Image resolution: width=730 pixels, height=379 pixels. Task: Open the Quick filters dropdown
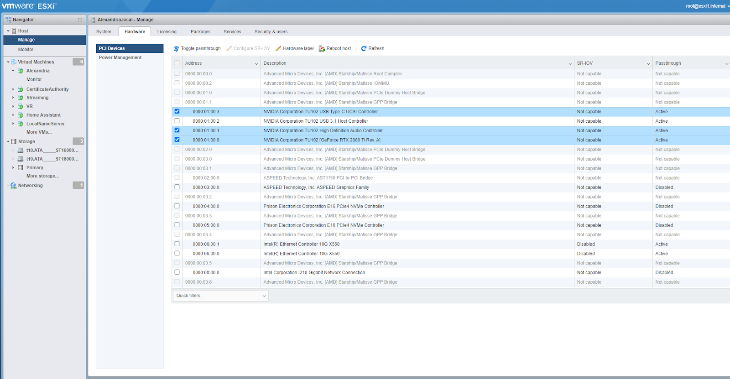point(220,296)
